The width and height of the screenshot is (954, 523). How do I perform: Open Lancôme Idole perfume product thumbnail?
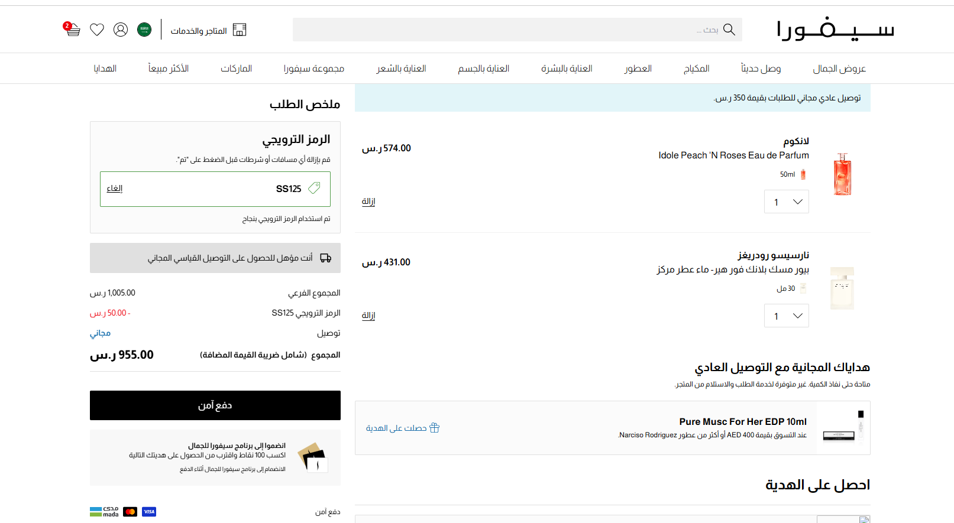click(x=842, y=174)
